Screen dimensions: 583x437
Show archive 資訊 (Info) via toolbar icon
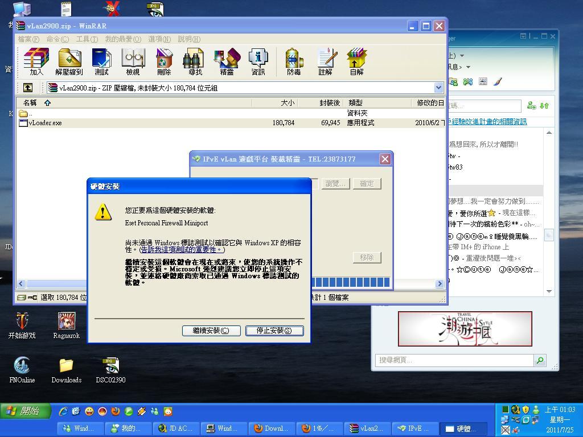point(258,61)
